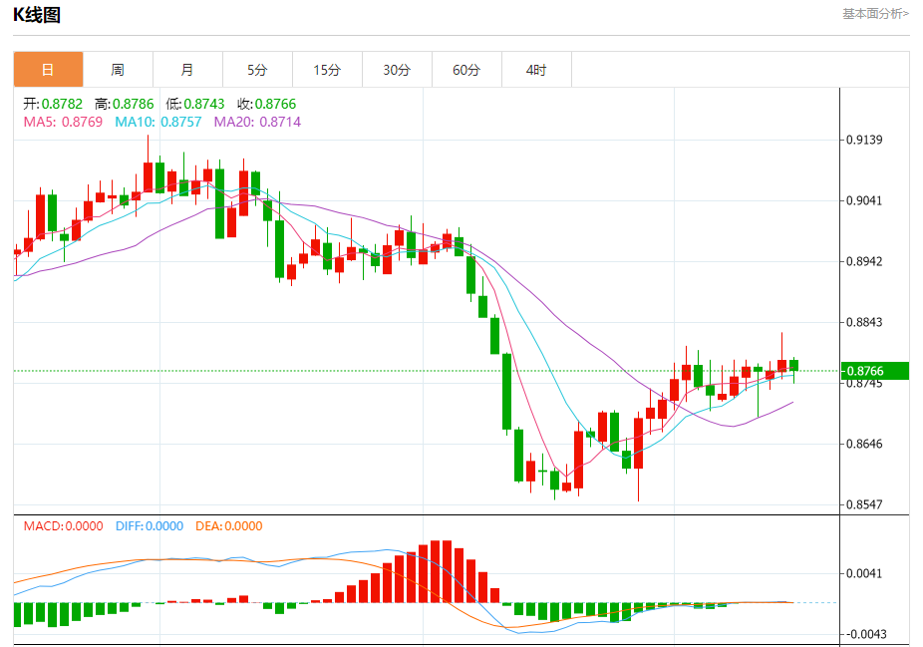Click the MACD:0.0000 indicator label
The width and height of the screenshot is (923, 647).
point(64,526)
